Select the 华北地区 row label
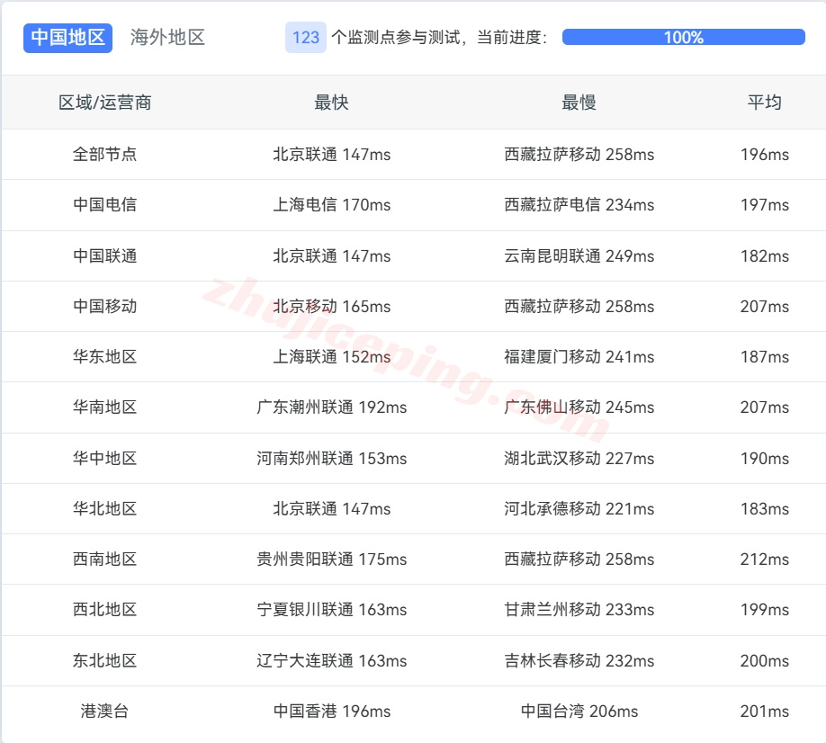Viewport: 826px width, 743px height. tap(105, 509)
